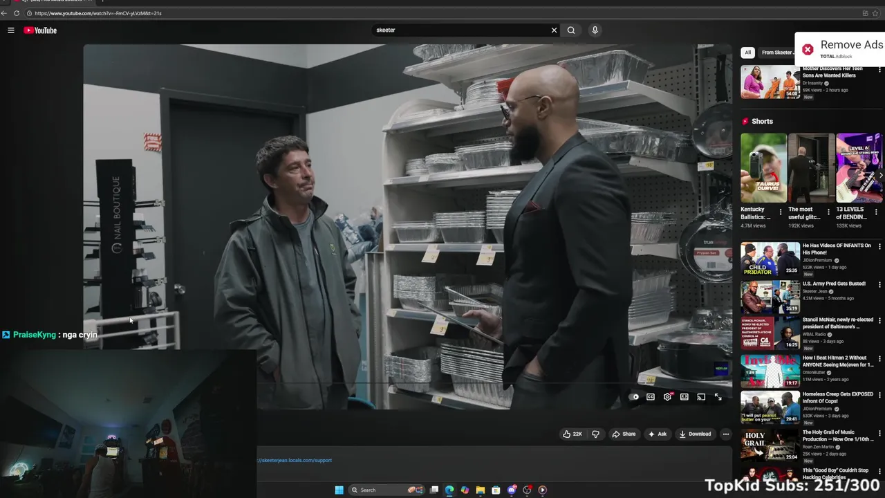Focus the YouTube search box
Image resolution: width=885 pixels, height=498 pixels.
tap(460, 30)
